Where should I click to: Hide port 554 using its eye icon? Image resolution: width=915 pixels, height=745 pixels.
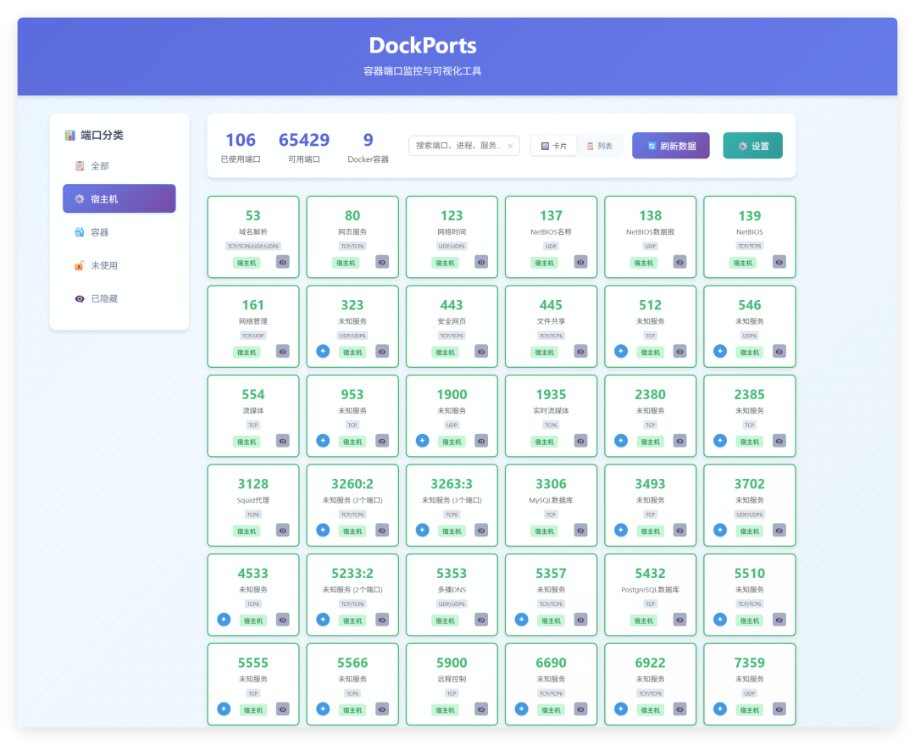click(282, 441)
